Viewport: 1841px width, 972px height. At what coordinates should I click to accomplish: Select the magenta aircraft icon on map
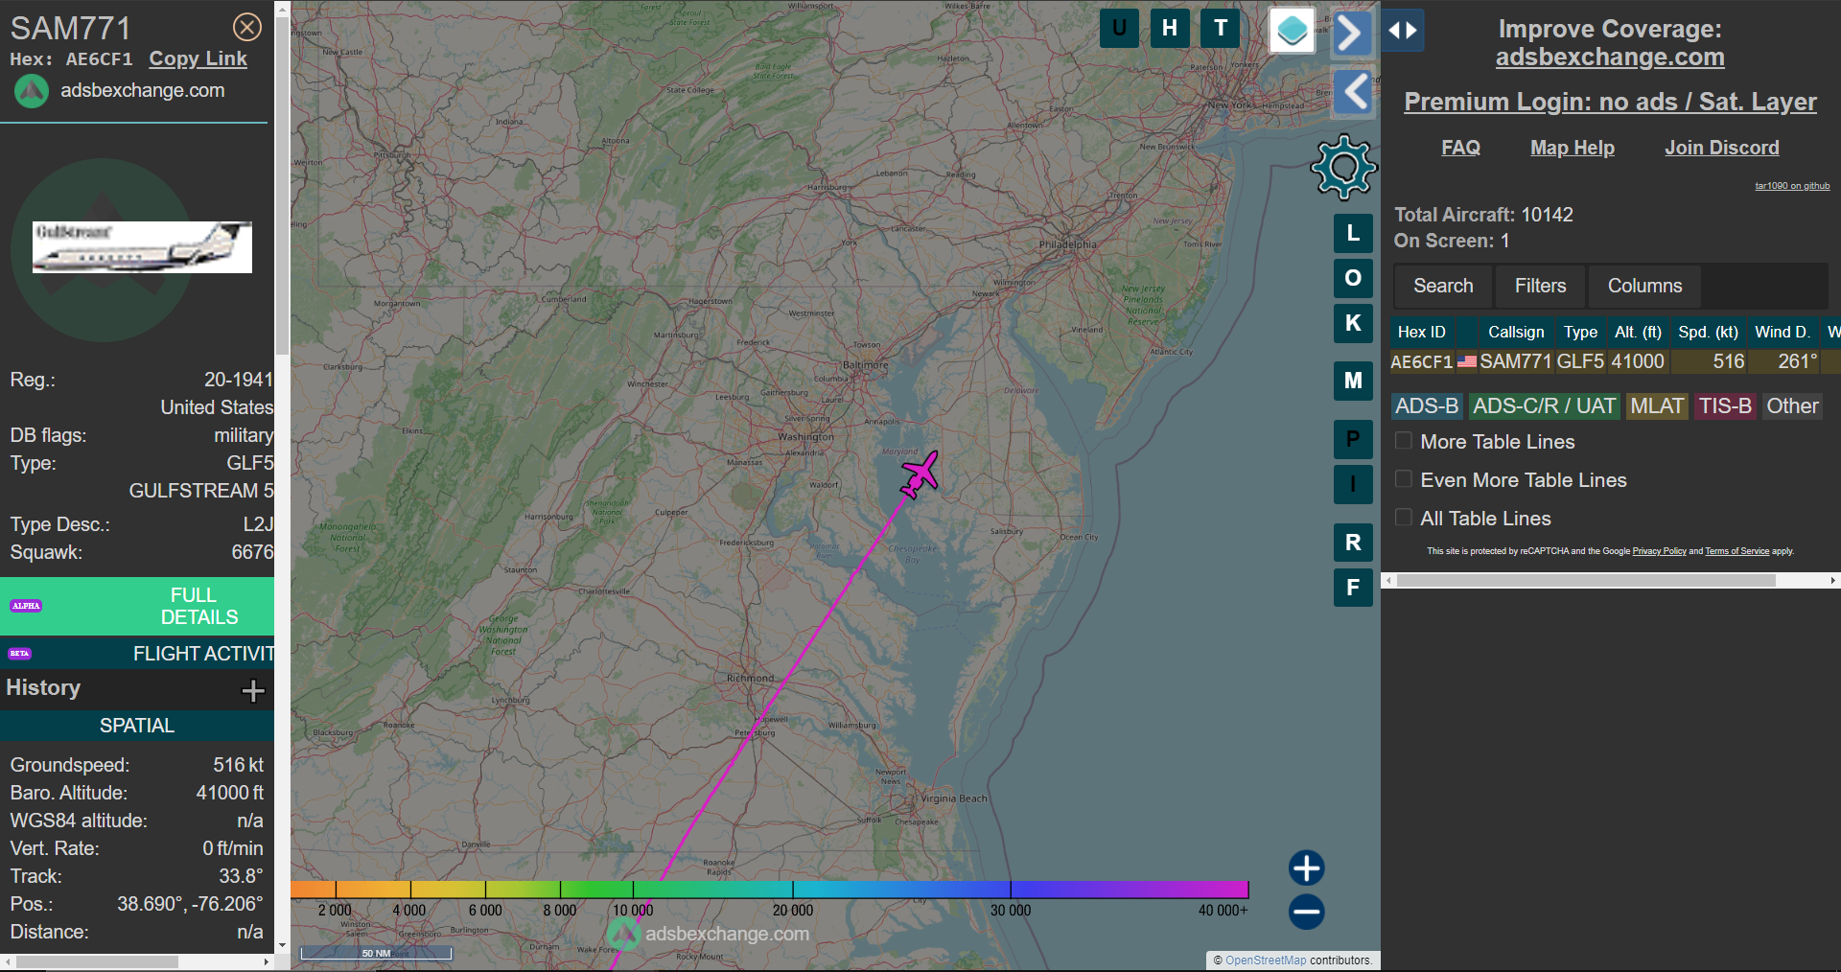pos(920,474)
